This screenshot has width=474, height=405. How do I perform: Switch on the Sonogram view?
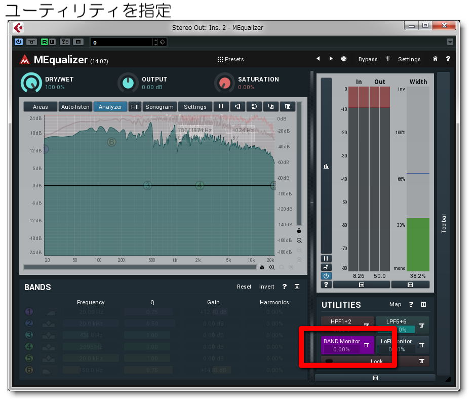[160, 107]
